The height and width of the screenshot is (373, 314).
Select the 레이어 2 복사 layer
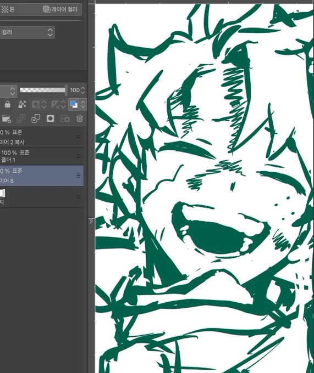(41, 137)
